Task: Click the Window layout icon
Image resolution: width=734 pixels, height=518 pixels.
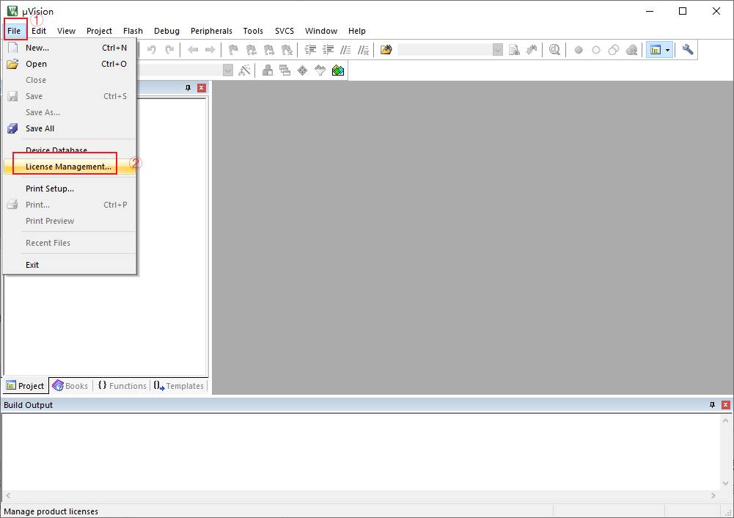Action: (x=655, y=50)
